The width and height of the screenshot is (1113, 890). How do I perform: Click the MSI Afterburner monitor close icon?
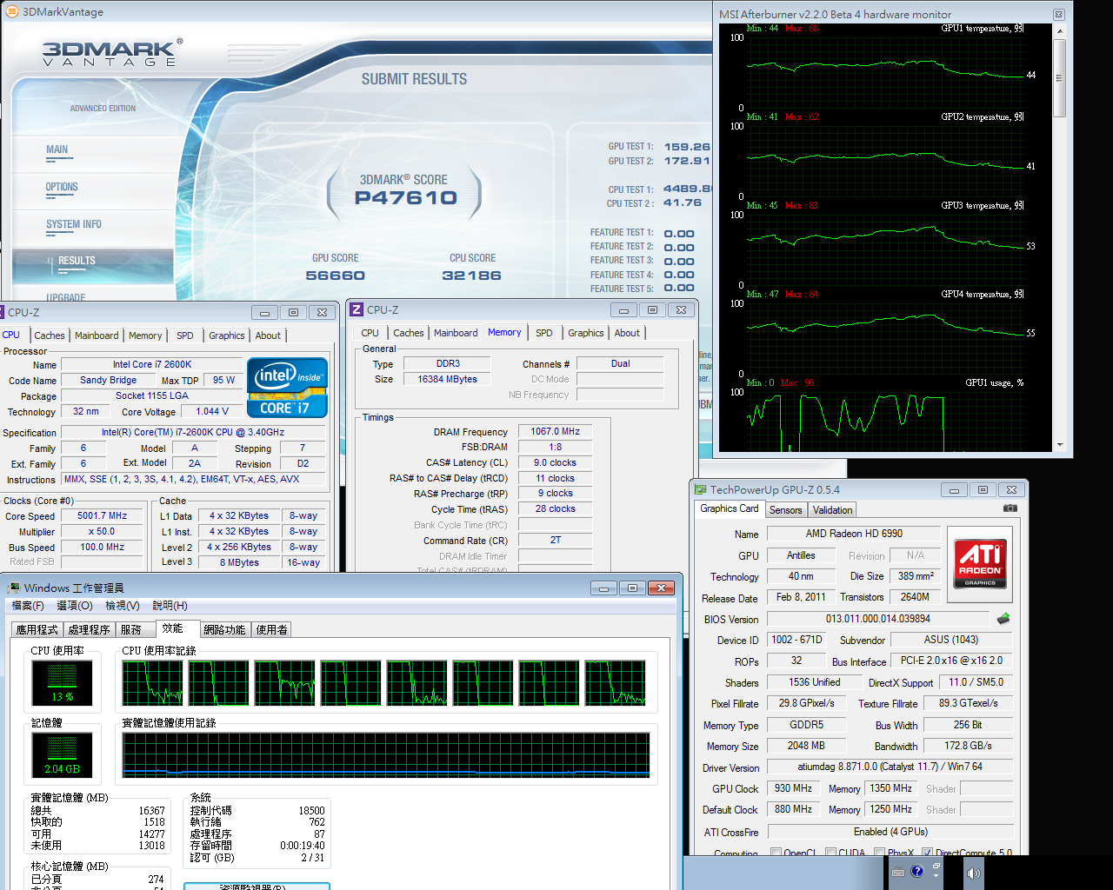[1058, 14]
